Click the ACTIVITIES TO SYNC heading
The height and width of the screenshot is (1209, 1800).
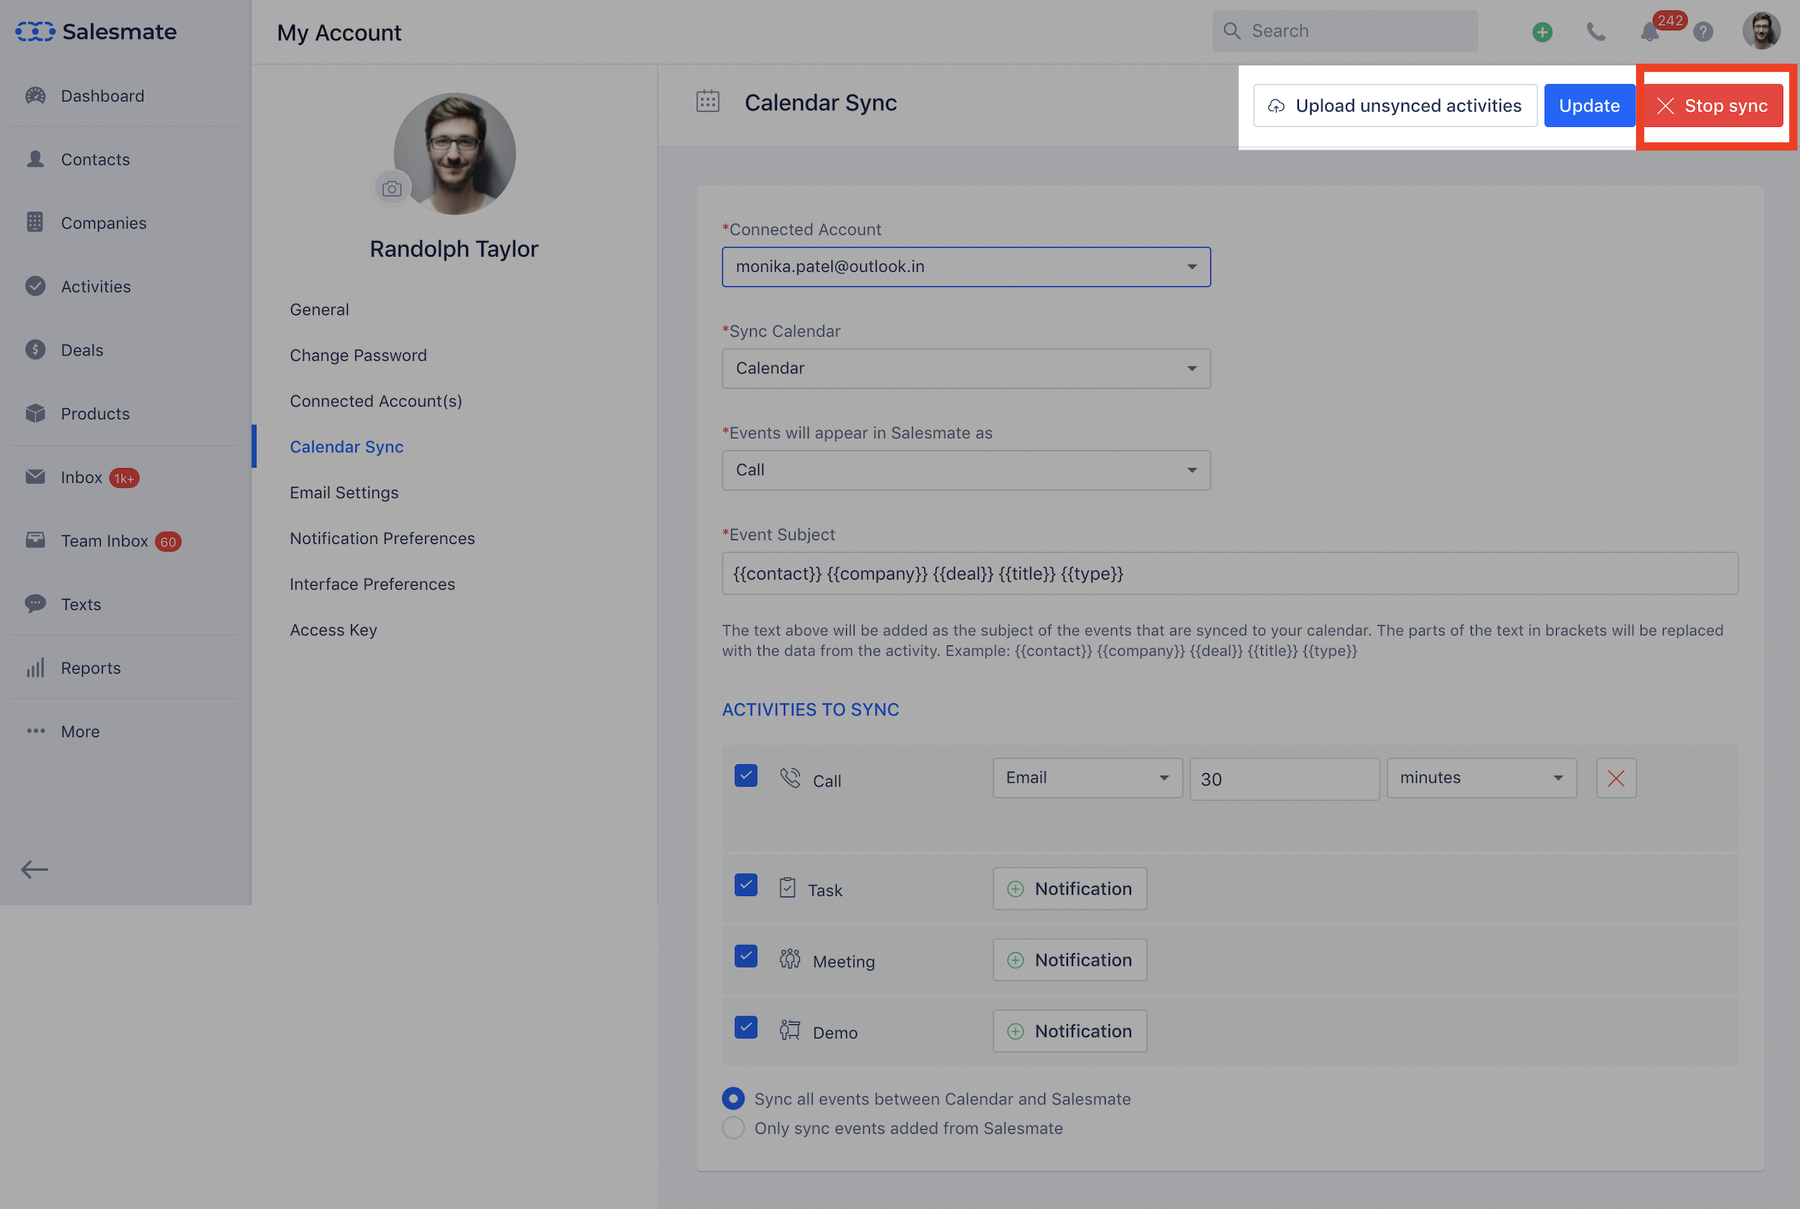pos(811,709)
